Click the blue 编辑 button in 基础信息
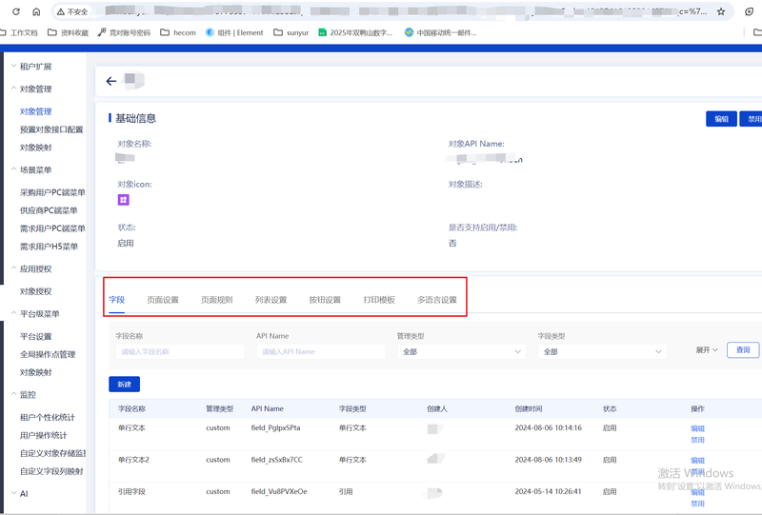Screen dimensions: 762x515 [721, 119]
